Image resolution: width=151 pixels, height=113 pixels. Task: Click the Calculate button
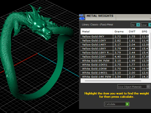click(x=117, y=104)
